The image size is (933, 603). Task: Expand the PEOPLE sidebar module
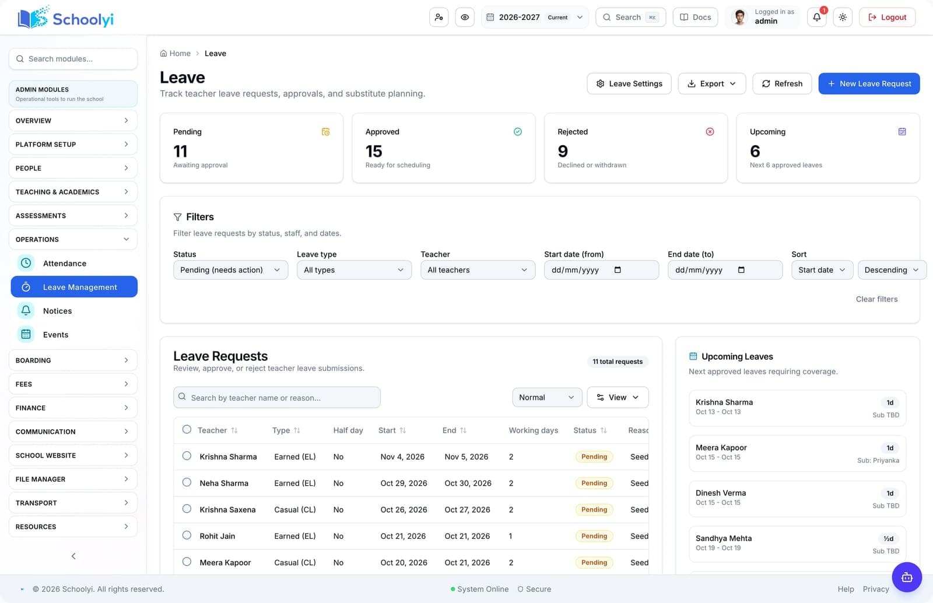click(x=73, y=168)
